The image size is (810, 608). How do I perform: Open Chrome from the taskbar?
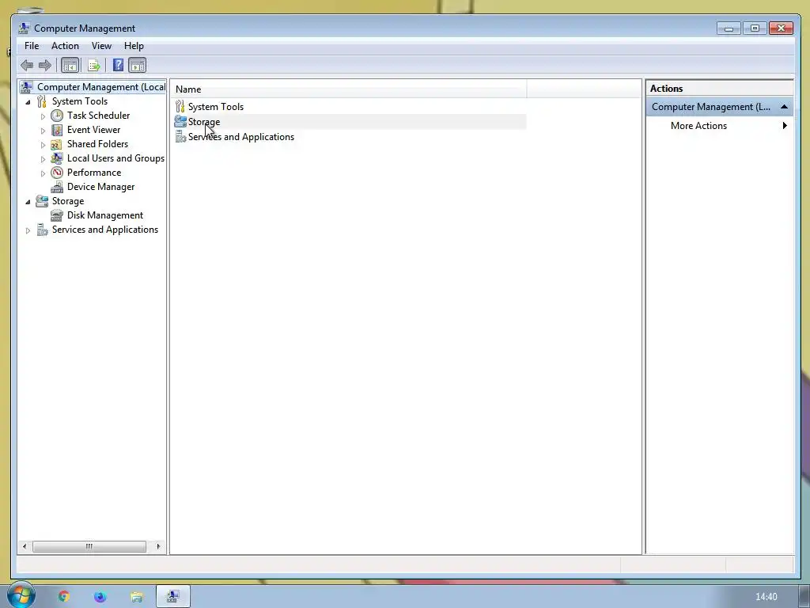coord(63,597)
